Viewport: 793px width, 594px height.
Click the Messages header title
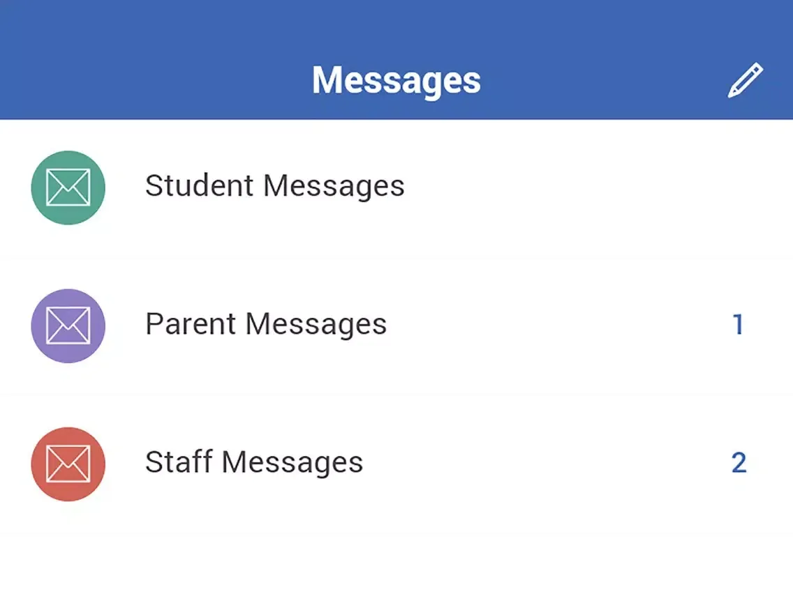pos(396,80)
